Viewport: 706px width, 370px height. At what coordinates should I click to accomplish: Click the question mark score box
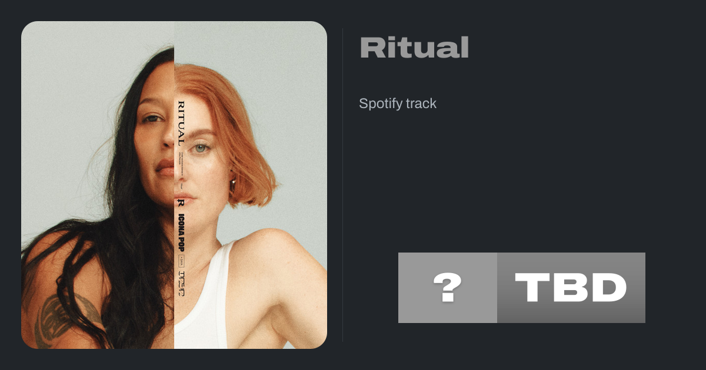(x=448, y=288)
